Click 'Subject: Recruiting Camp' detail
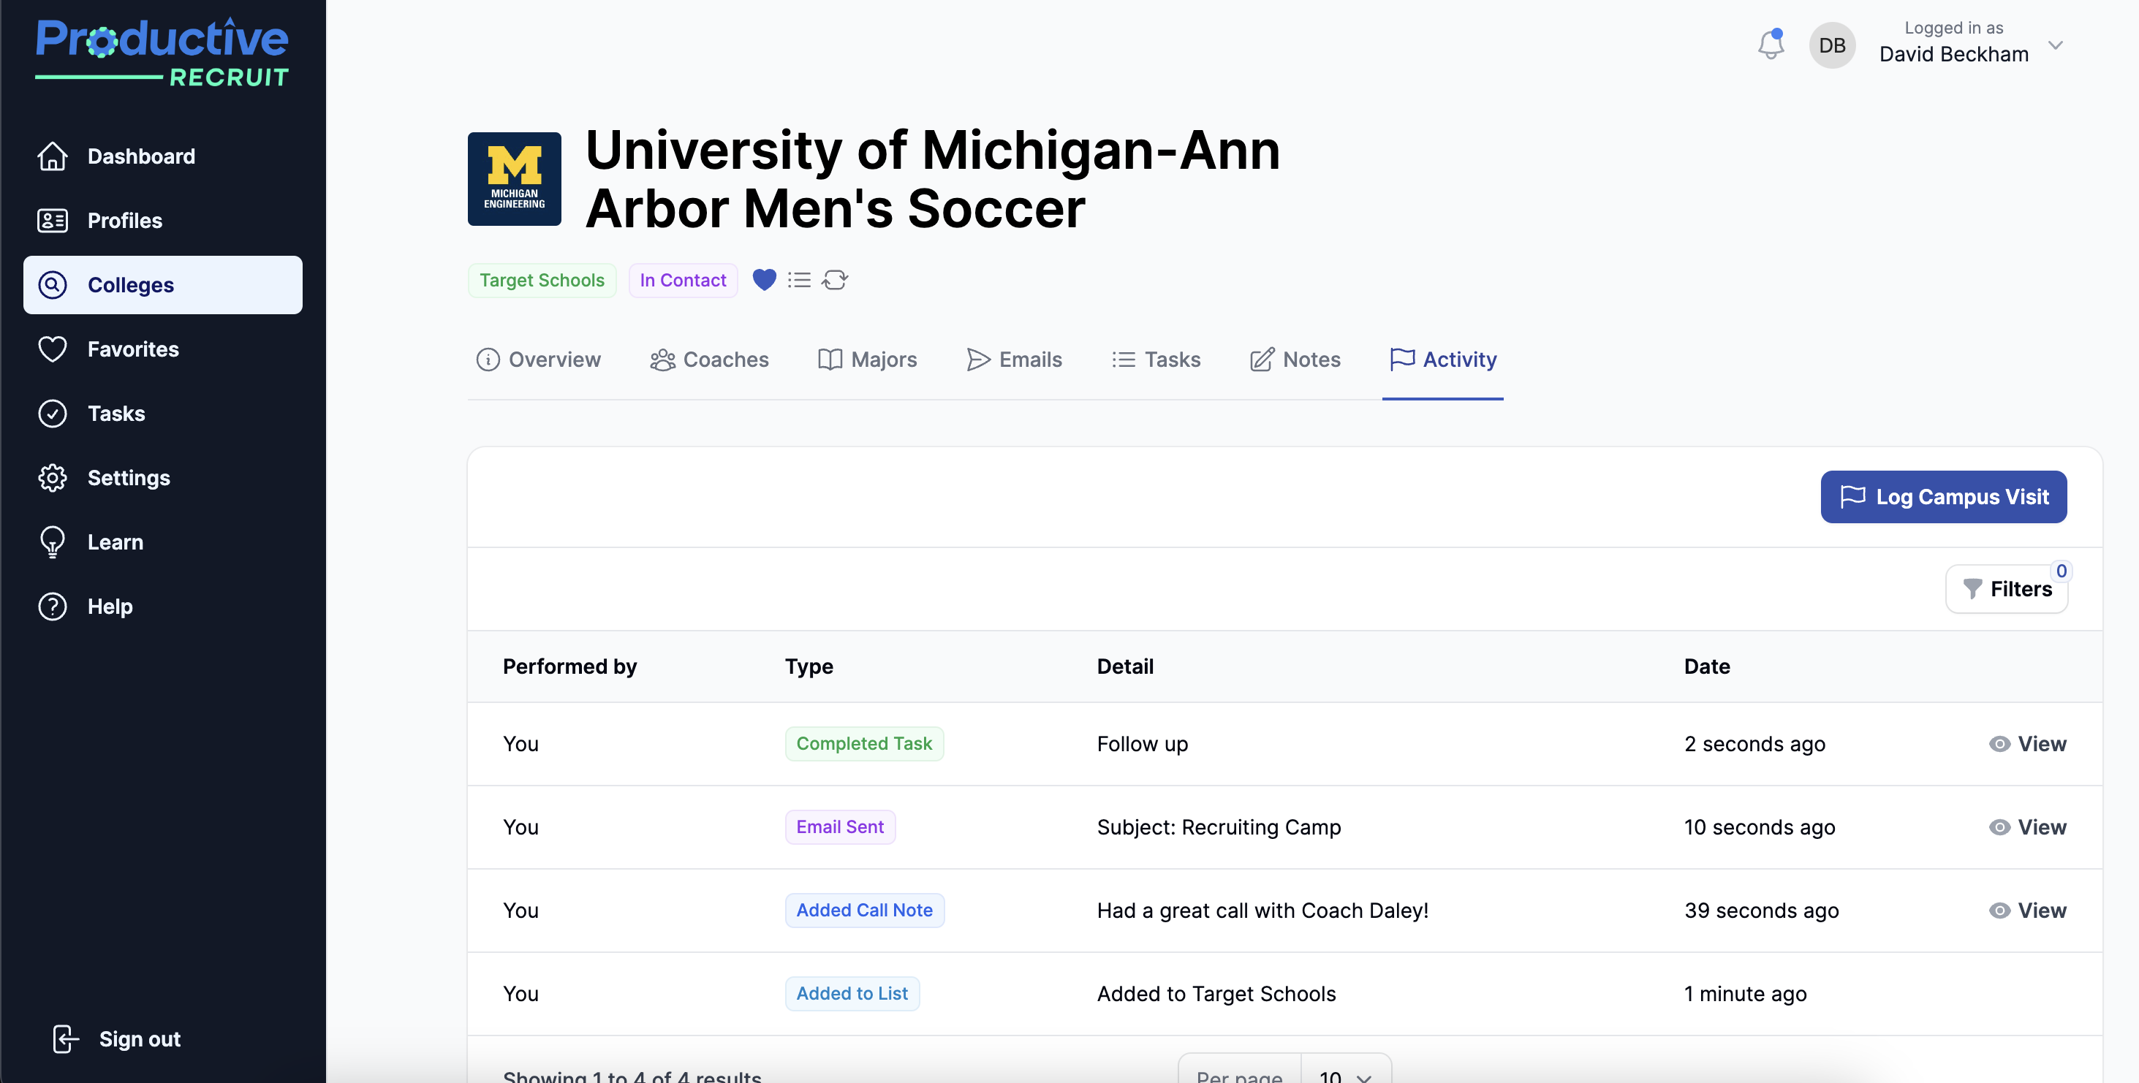The height and width of the screenshot is (1083, 2139). point(1218,827)
